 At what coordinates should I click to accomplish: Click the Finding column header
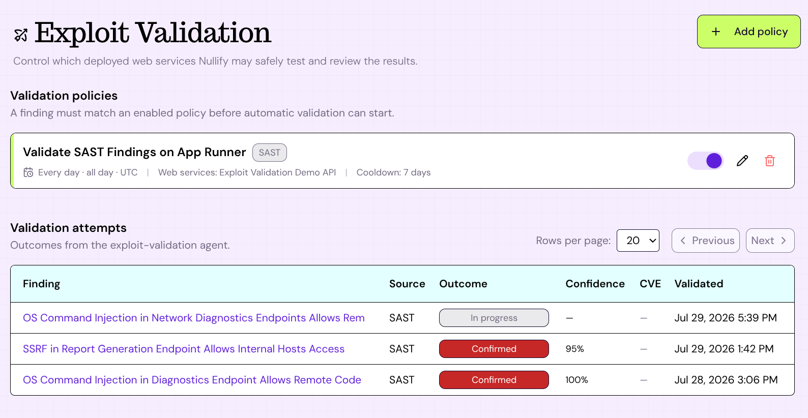coord(42,284)
